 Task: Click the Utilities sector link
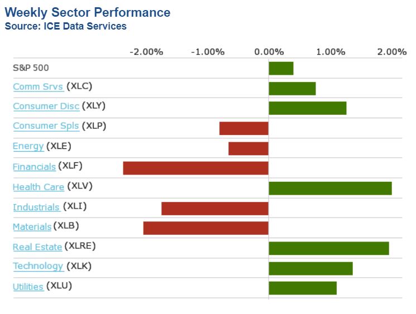tap(28, 287)
